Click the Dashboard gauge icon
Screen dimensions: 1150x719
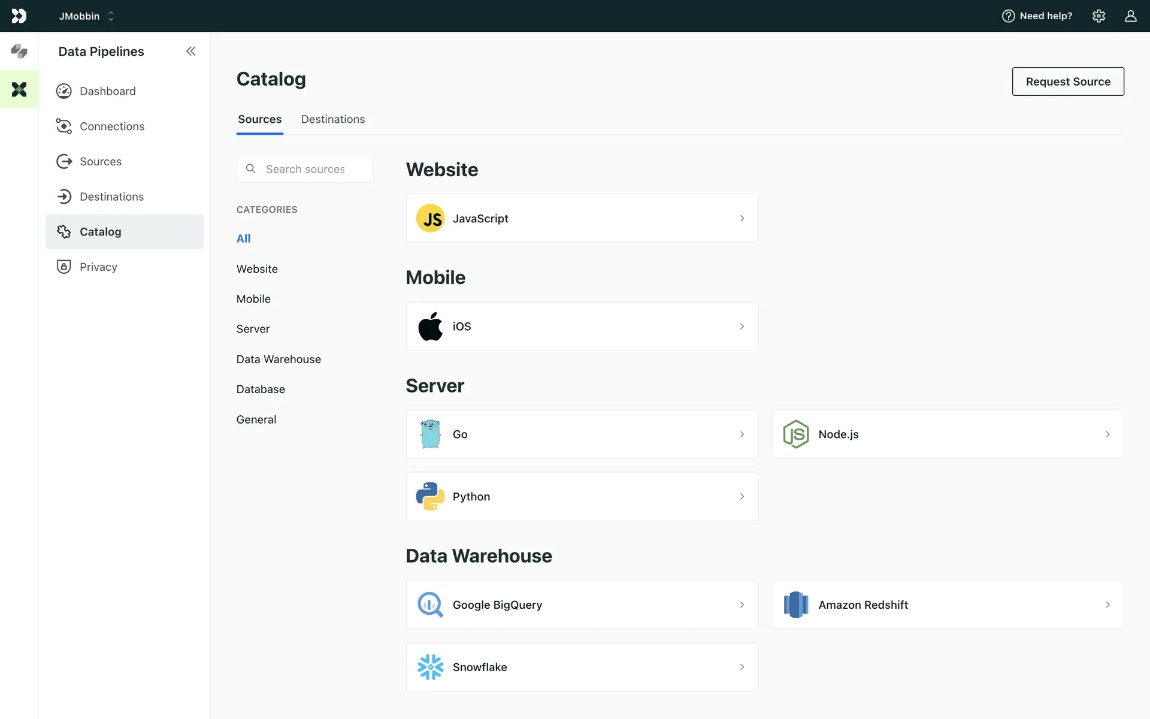click(x=64, y=91)
